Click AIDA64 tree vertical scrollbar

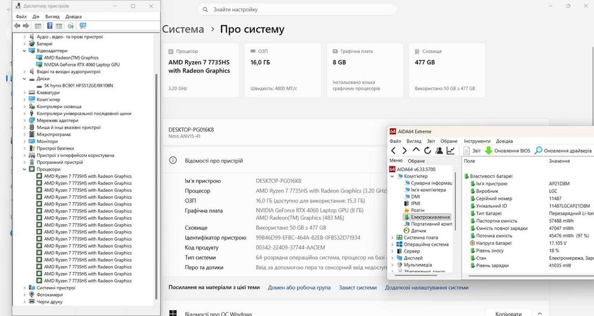(456, 201)
